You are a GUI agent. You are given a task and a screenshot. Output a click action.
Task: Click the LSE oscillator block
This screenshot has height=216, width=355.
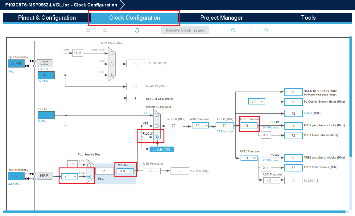pos(44,63)
